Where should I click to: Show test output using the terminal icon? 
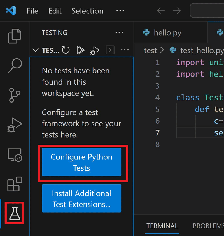coord(110,50)
